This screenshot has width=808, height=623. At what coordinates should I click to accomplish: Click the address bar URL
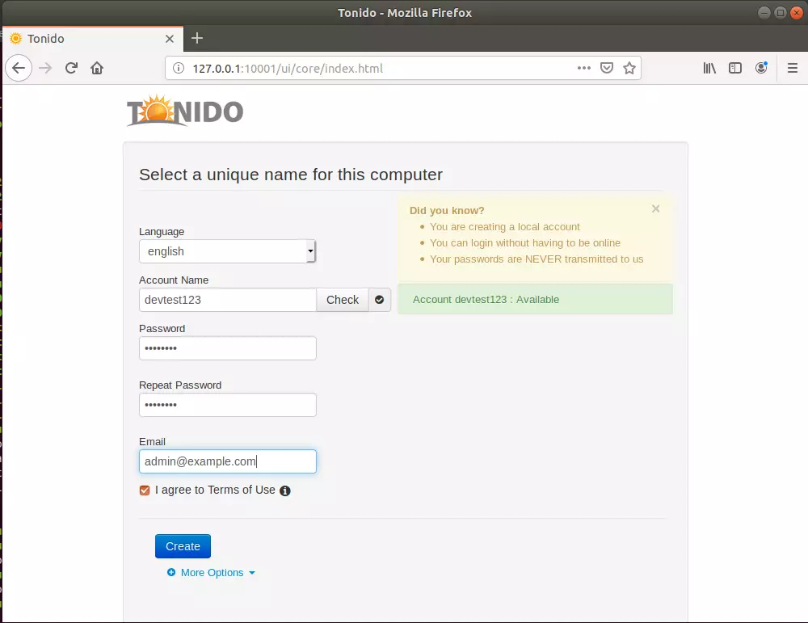[288, 69]
